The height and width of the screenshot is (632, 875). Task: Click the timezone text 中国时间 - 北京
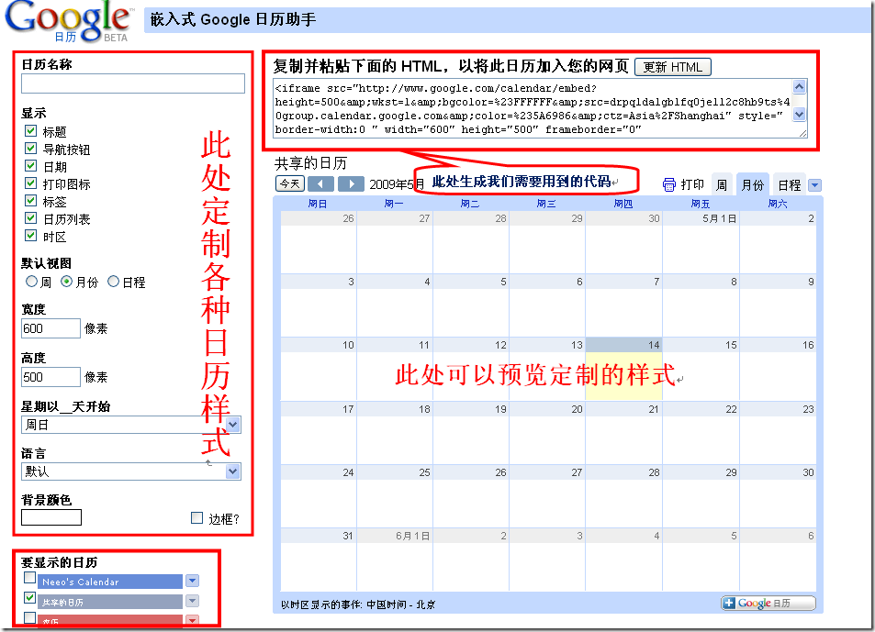[x=400, y=604]
